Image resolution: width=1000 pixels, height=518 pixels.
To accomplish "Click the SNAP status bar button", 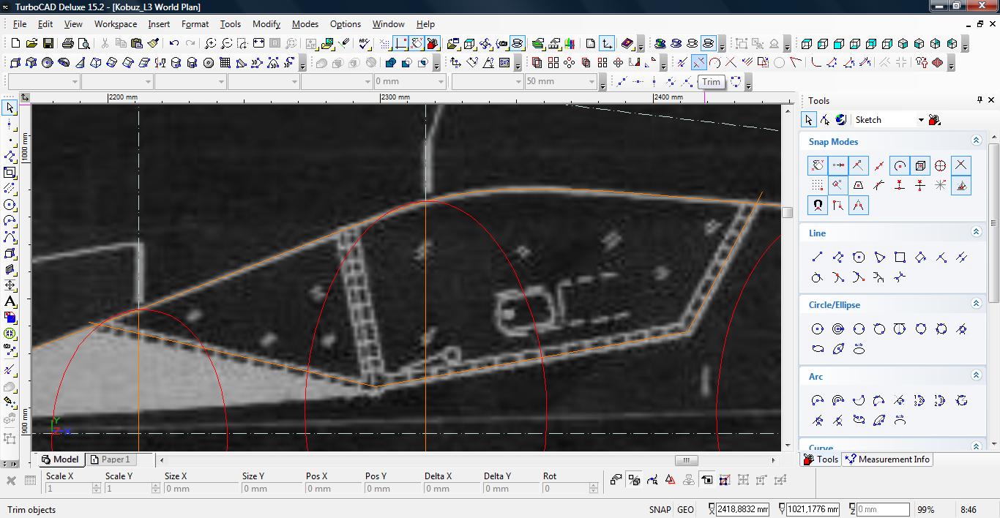I will [660, 510].
